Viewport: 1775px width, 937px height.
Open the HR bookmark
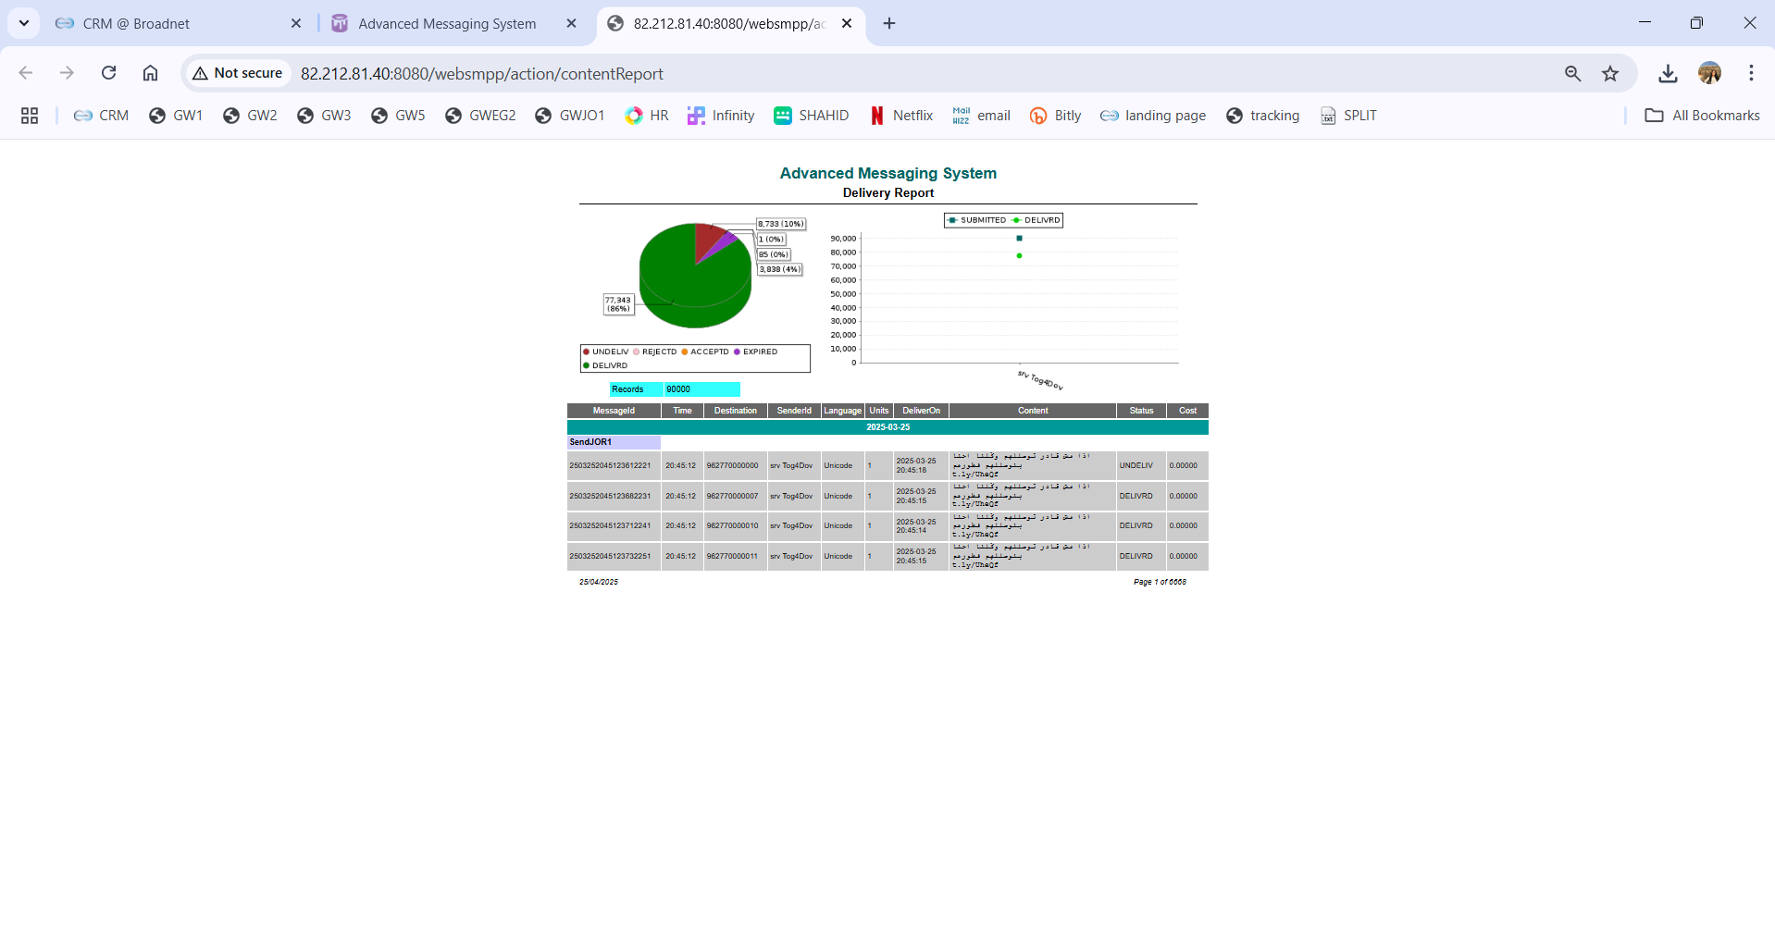point(647,116)
